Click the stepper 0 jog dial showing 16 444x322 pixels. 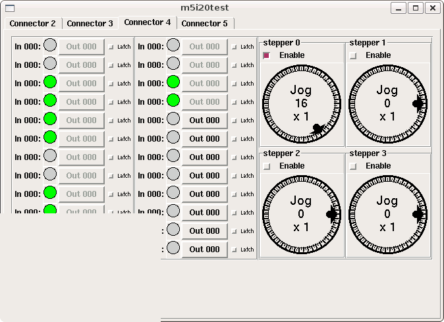[302, 104]
